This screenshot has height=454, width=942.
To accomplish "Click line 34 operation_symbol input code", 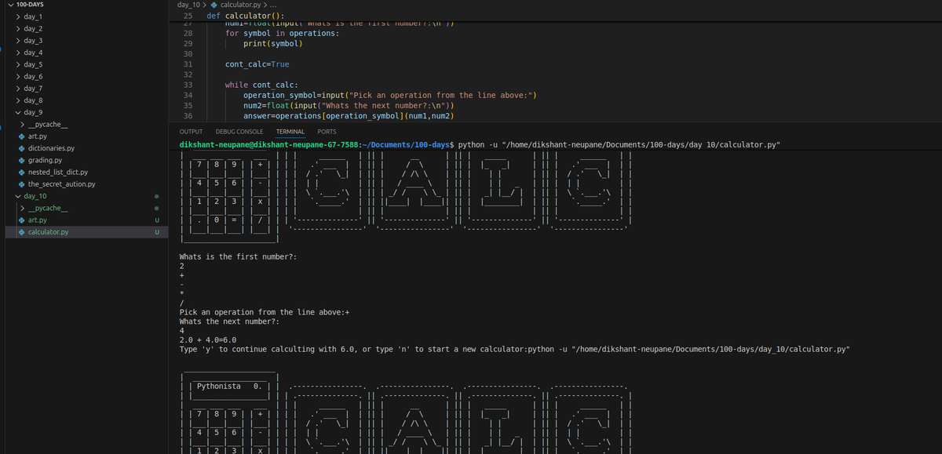I will 389,95.
